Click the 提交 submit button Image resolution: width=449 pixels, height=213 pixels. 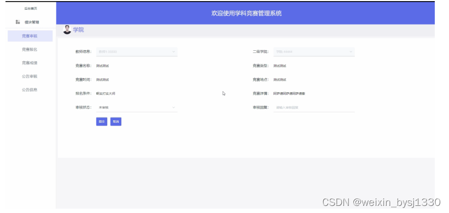102,121
